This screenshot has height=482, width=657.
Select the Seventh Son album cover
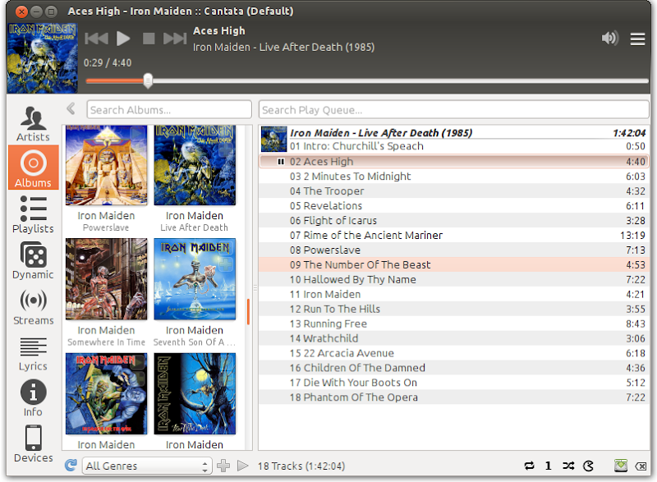pos(195,279)
